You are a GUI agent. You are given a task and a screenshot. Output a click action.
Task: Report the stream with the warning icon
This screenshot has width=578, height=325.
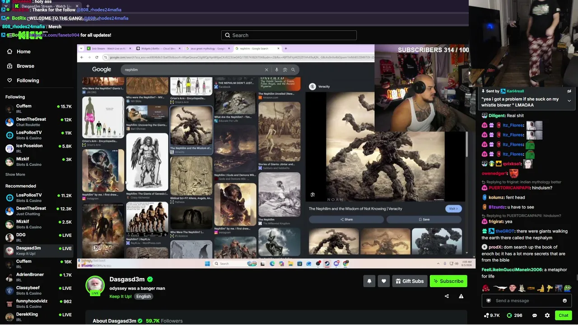pyautogui.click(x=461, y=296)
